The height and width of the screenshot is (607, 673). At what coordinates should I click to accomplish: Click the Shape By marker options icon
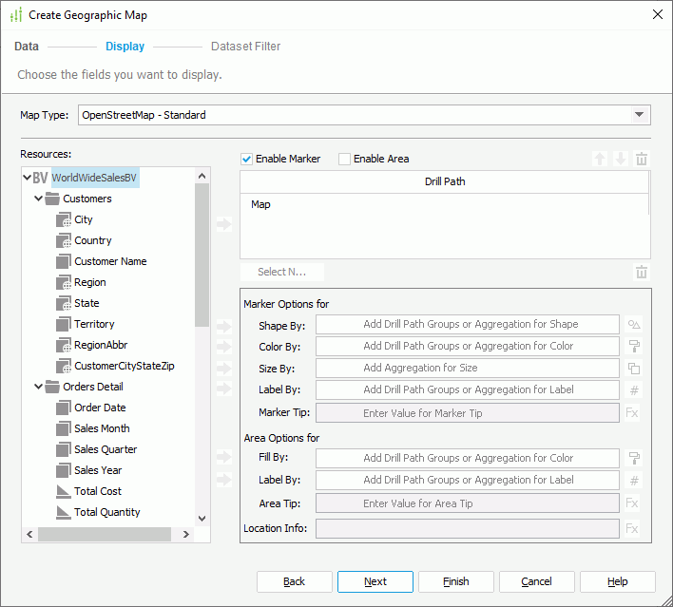tap(634, 325)
